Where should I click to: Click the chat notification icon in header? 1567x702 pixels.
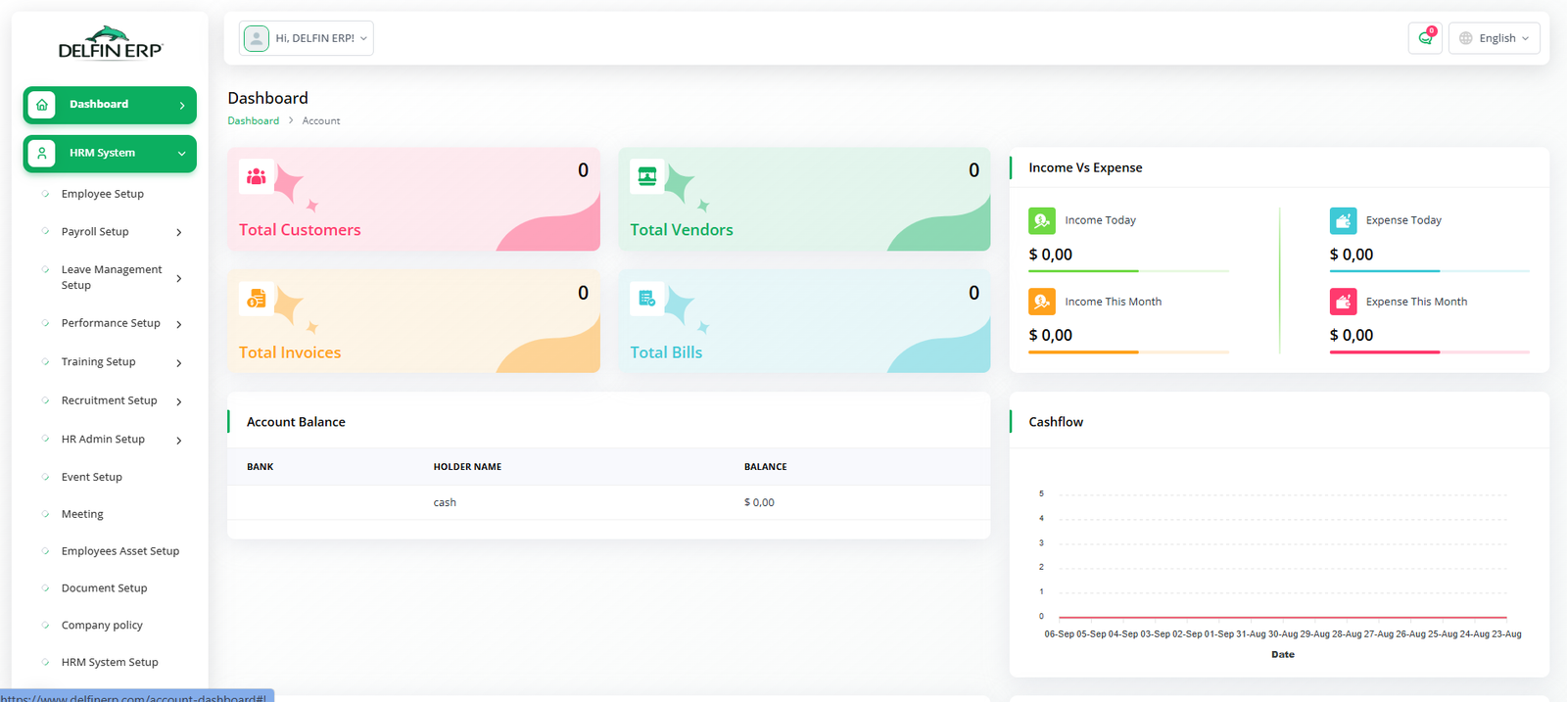point(1425,38)
